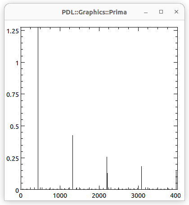
Task: Click the x-axis origin label 0
Action: [21, 196]
